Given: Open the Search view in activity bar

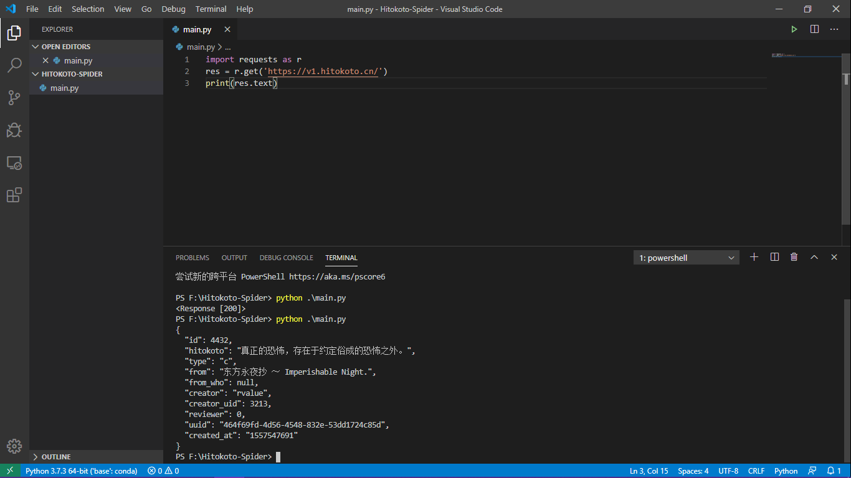Looking at the screenshot, I should pos(14,65).
